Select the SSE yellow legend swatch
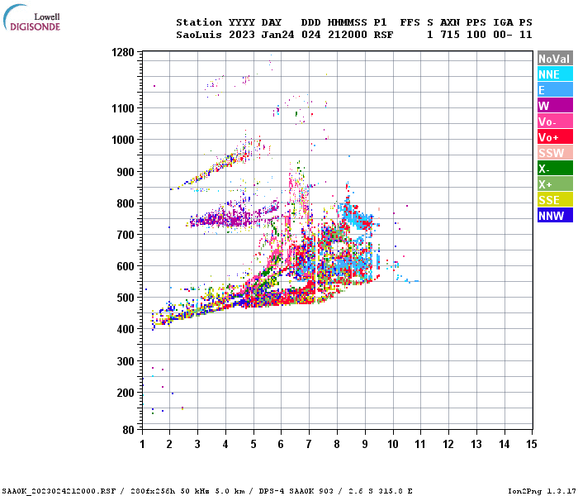This screenshot has width=578, height=496. (555, 200)
